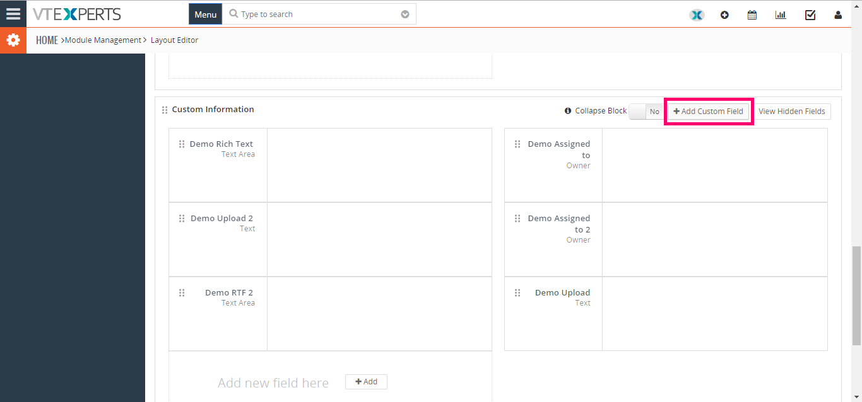The image size is (862, 402).
Task: Open the calendar icon
Action: click(x=752, y=15)
